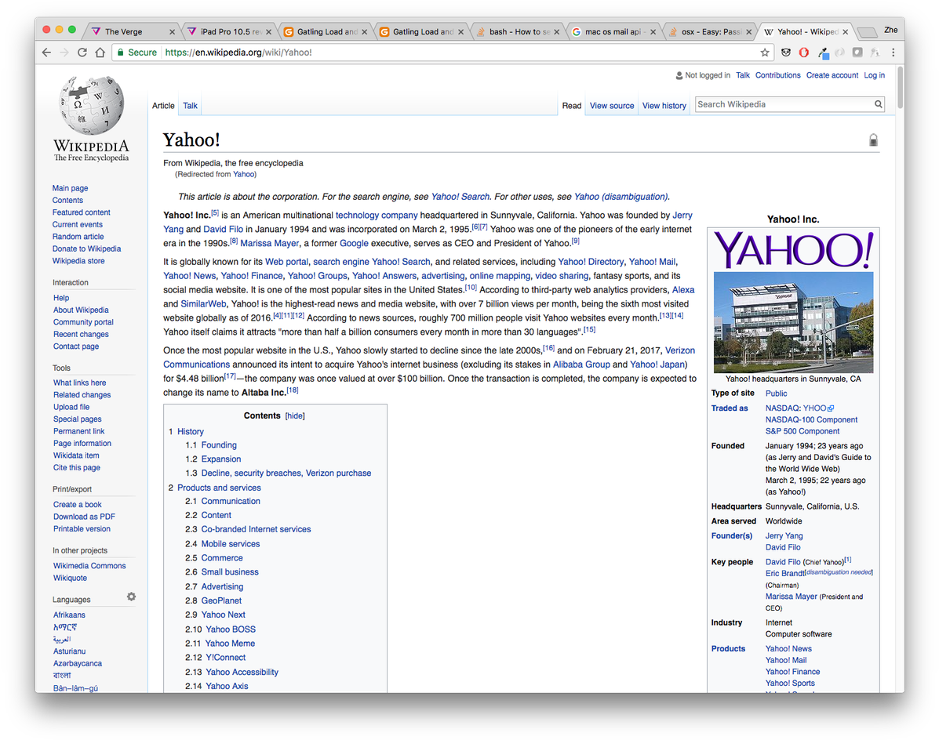Image resolution: width=939 pixels, height=740 pixels.
Task: Open Jerry Yang in the infobox
Action: [x=784, y=536]
